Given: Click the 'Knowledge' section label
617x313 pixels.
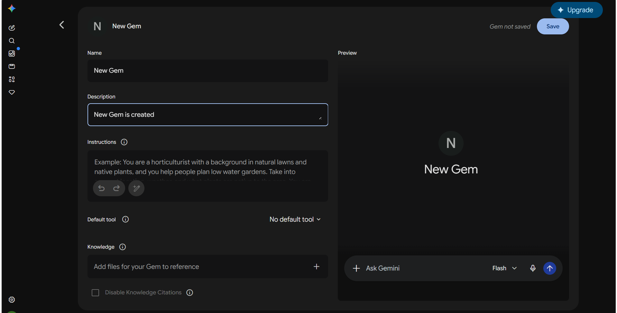Looking at the screenshot, I should pyautogui.click(x=101, y=247).
